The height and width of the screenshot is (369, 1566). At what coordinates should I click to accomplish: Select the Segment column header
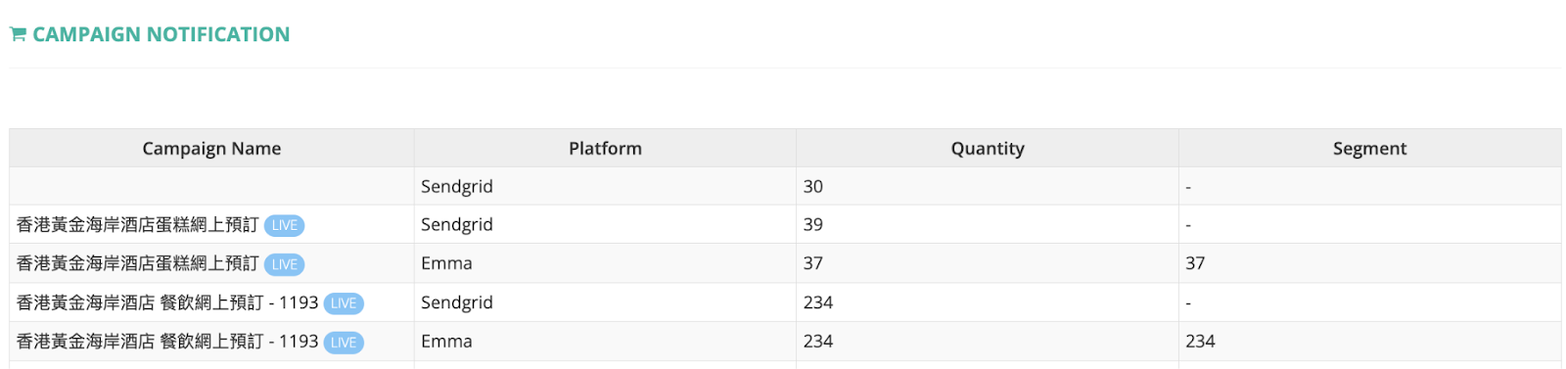pos(1369,148)
